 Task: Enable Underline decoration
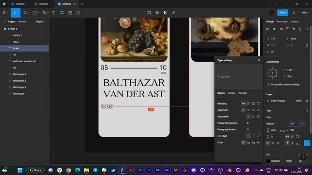(253, 117)
